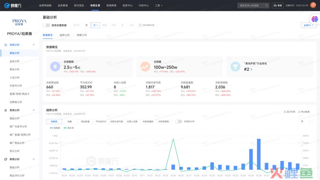The height and width of the screenshot is (180, 320).
Task: Select the 平均成交价 trend metric
Action: coord(101,121)
